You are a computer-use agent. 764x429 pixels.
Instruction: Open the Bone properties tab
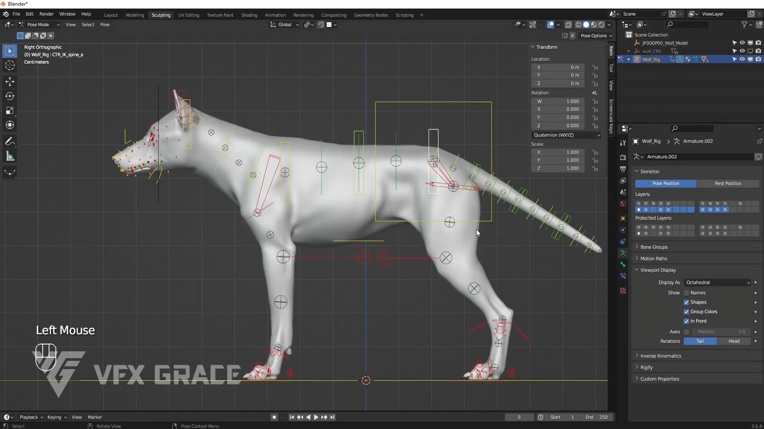click(623, 264)
